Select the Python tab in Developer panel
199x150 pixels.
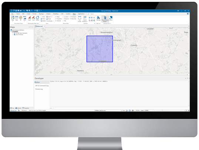42,82
